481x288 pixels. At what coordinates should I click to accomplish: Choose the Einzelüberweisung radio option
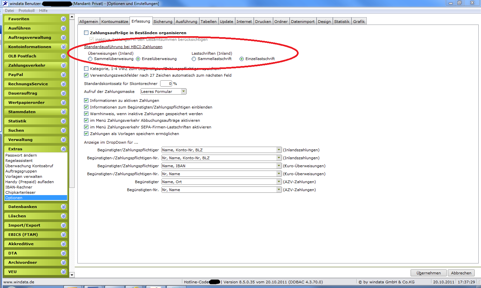click(138, 59)
